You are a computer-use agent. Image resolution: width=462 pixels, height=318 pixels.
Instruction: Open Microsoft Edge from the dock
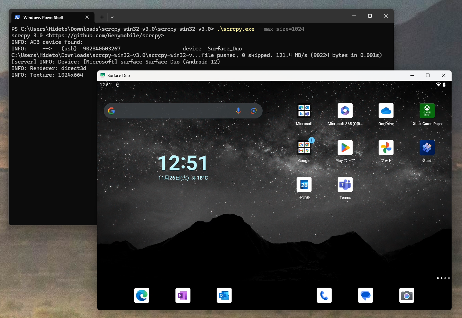coord(142,295)
